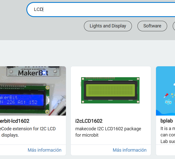
Task: Click the LCD search input field
Action: point(101,10)
